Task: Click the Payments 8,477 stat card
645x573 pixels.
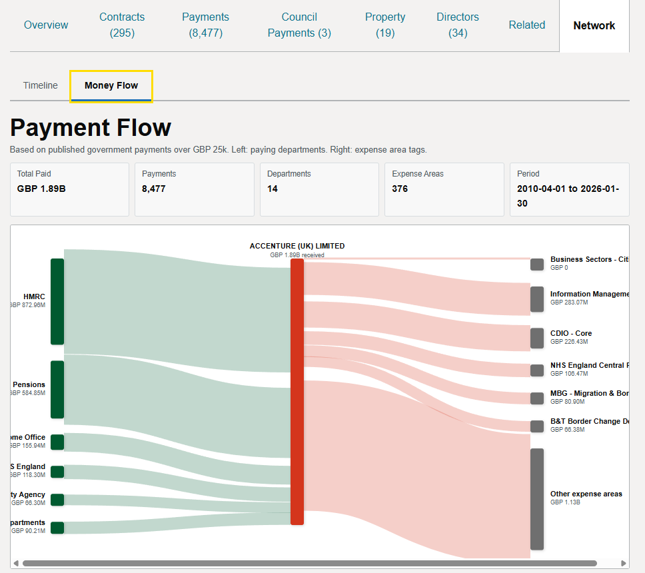Action: (x=195, y=190)
